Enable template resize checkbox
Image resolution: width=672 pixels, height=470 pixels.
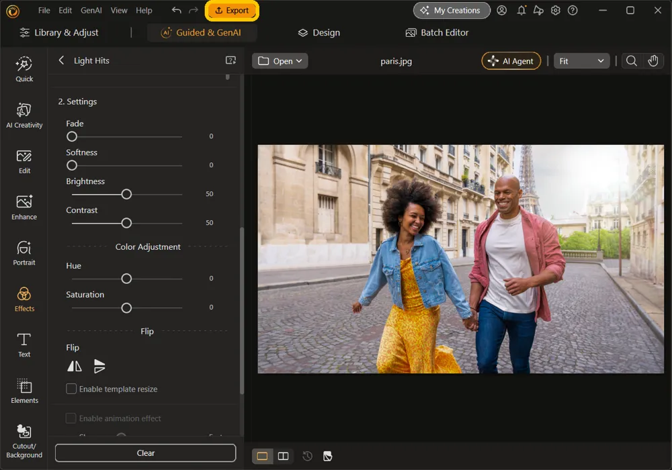pyautogui.click(x=71, y=389)
